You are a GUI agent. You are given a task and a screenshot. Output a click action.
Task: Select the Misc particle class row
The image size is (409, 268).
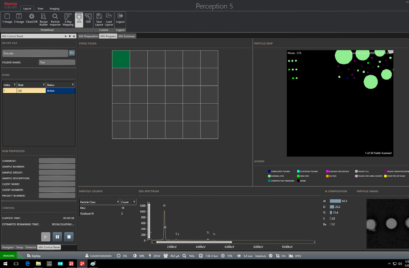(108, 208)
